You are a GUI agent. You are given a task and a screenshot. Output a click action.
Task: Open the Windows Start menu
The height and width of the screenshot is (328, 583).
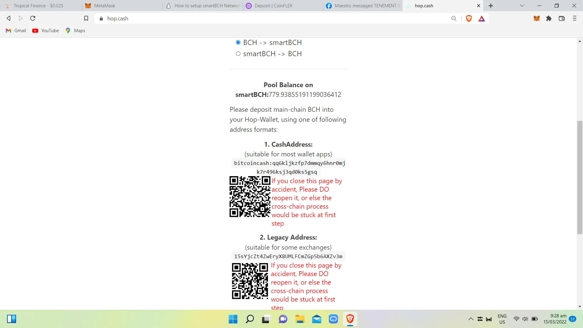[x=233, y=319]
